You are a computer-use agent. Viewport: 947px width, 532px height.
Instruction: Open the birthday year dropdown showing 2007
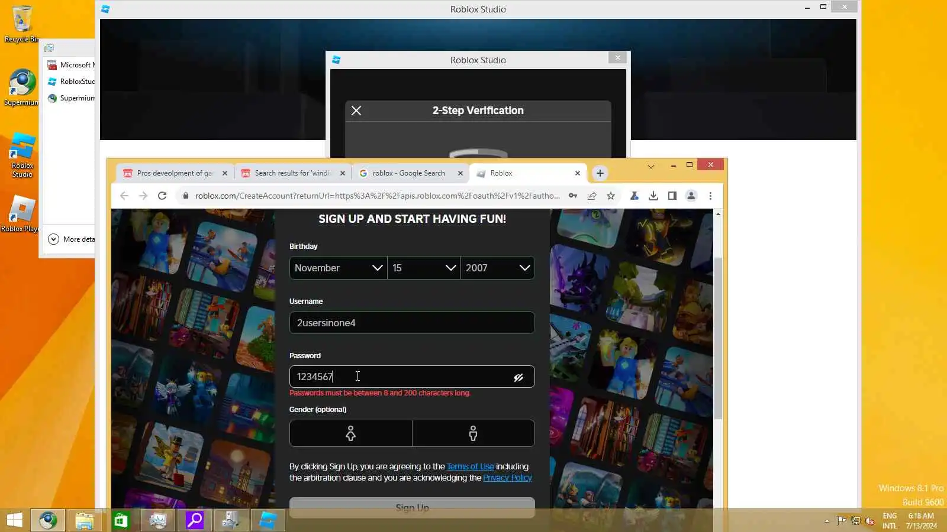498,268
